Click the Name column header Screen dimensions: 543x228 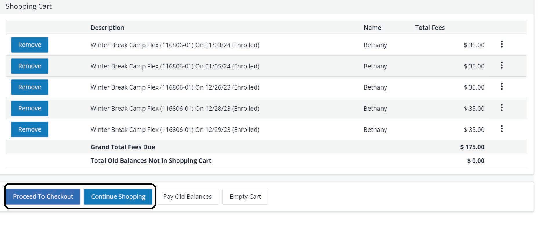[x=372, y=28]
